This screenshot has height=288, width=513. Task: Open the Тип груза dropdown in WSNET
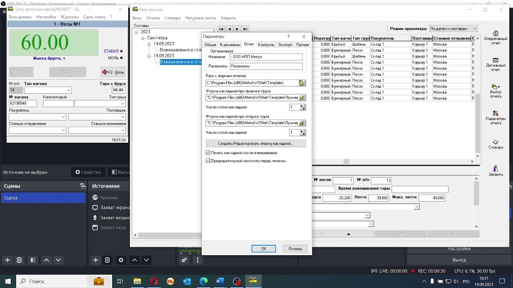[x=123, y=104]
